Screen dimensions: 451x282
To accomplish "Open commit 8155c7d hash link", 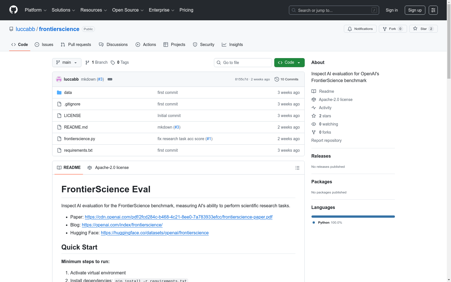I will click(242, 79).
